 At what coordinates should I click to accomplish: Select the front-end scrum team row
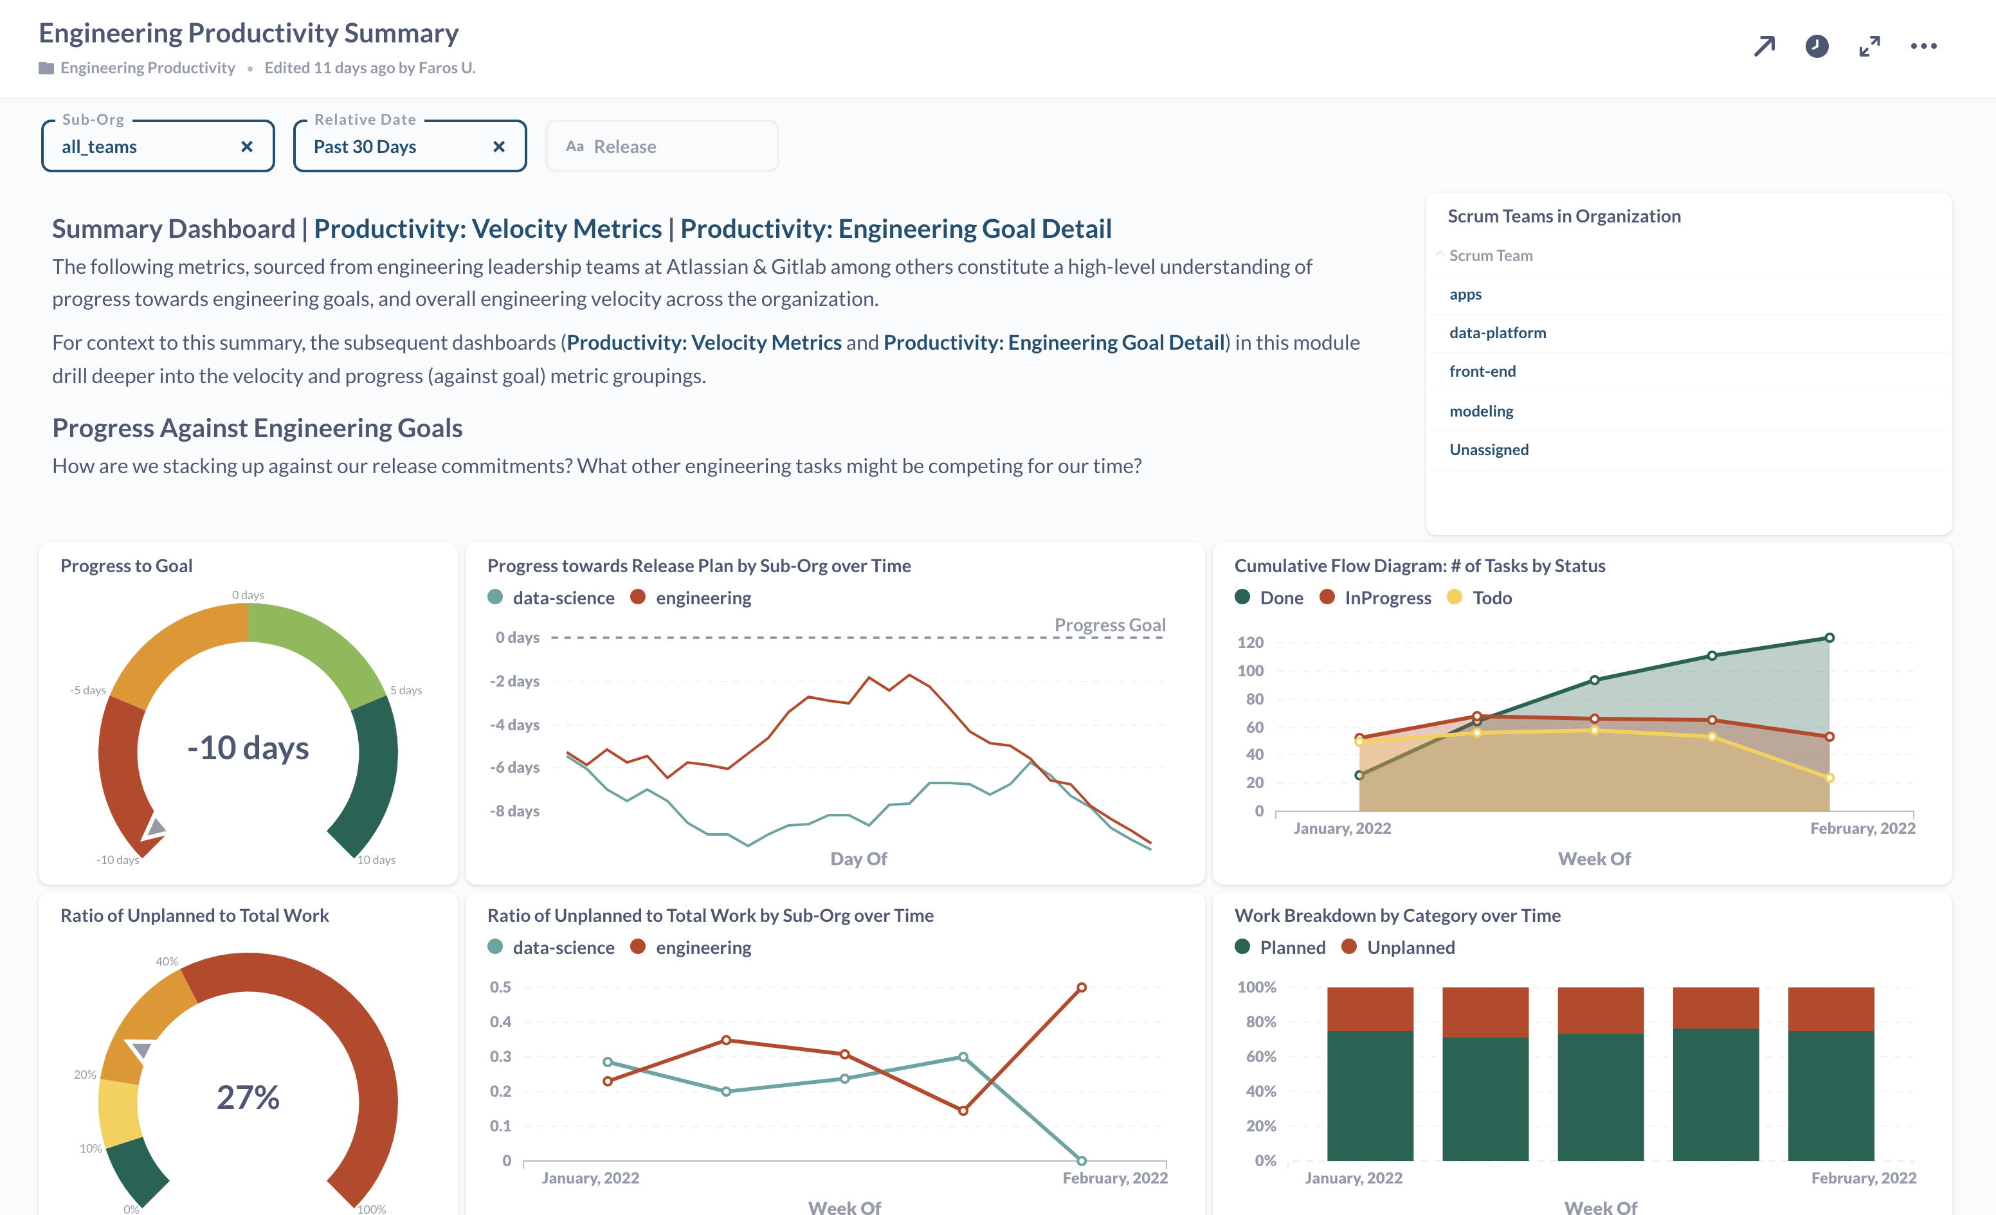1482,372
